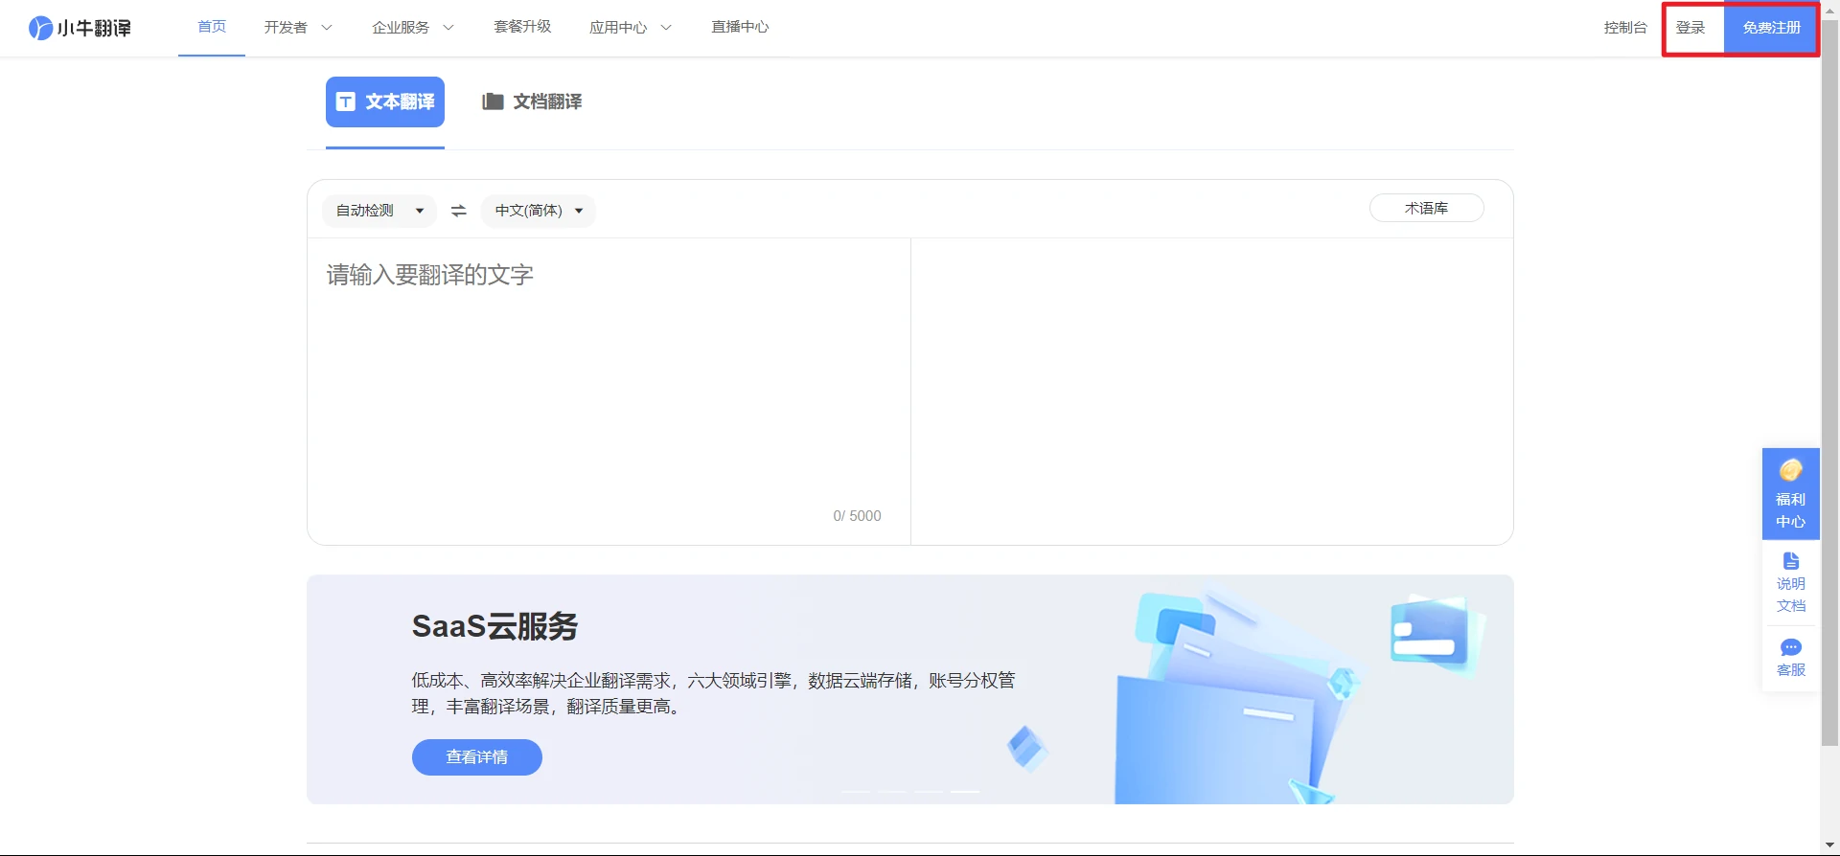
Task: Select the first banner carousel indicator
Action: [x=856, y=792]
